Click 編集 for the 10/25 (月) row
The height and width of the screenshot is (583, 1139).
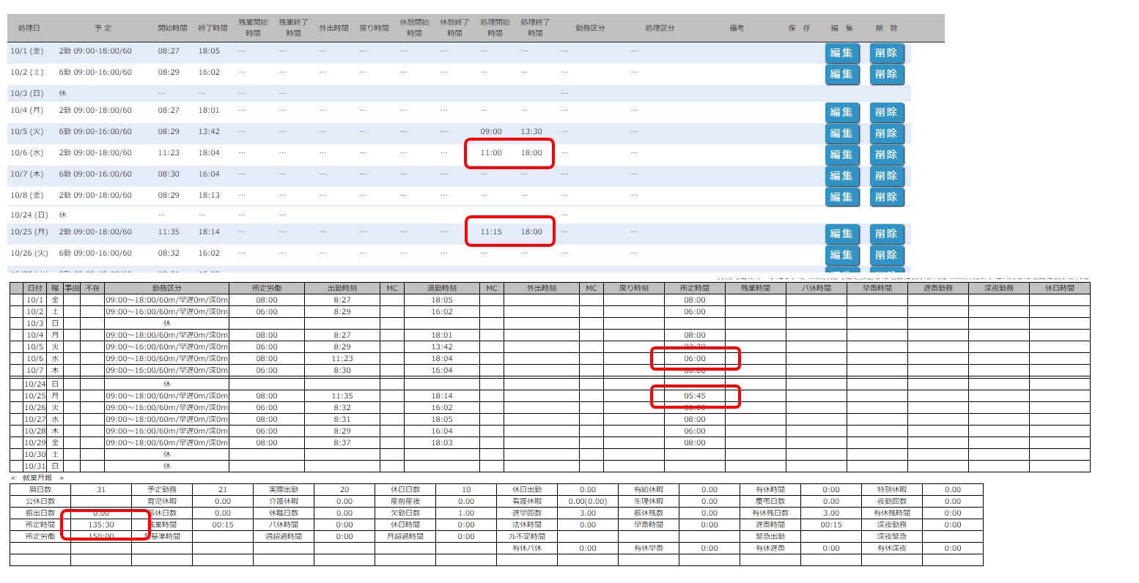tap(841, 234)
